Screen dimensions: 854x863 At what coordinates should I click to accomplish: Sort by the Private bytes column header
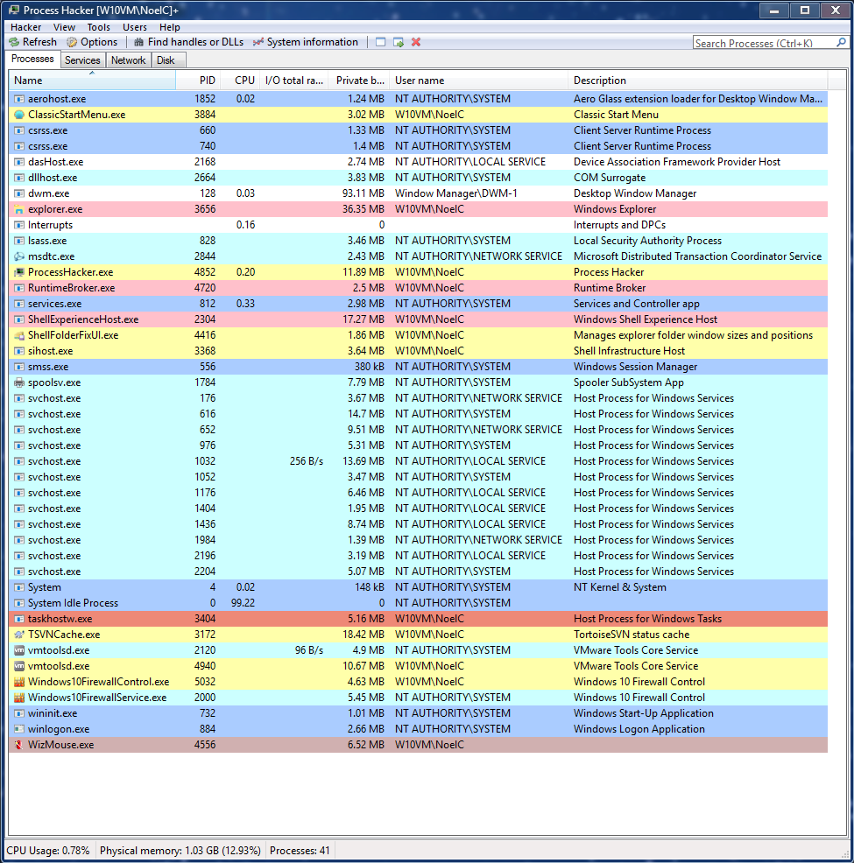(359, 81)
